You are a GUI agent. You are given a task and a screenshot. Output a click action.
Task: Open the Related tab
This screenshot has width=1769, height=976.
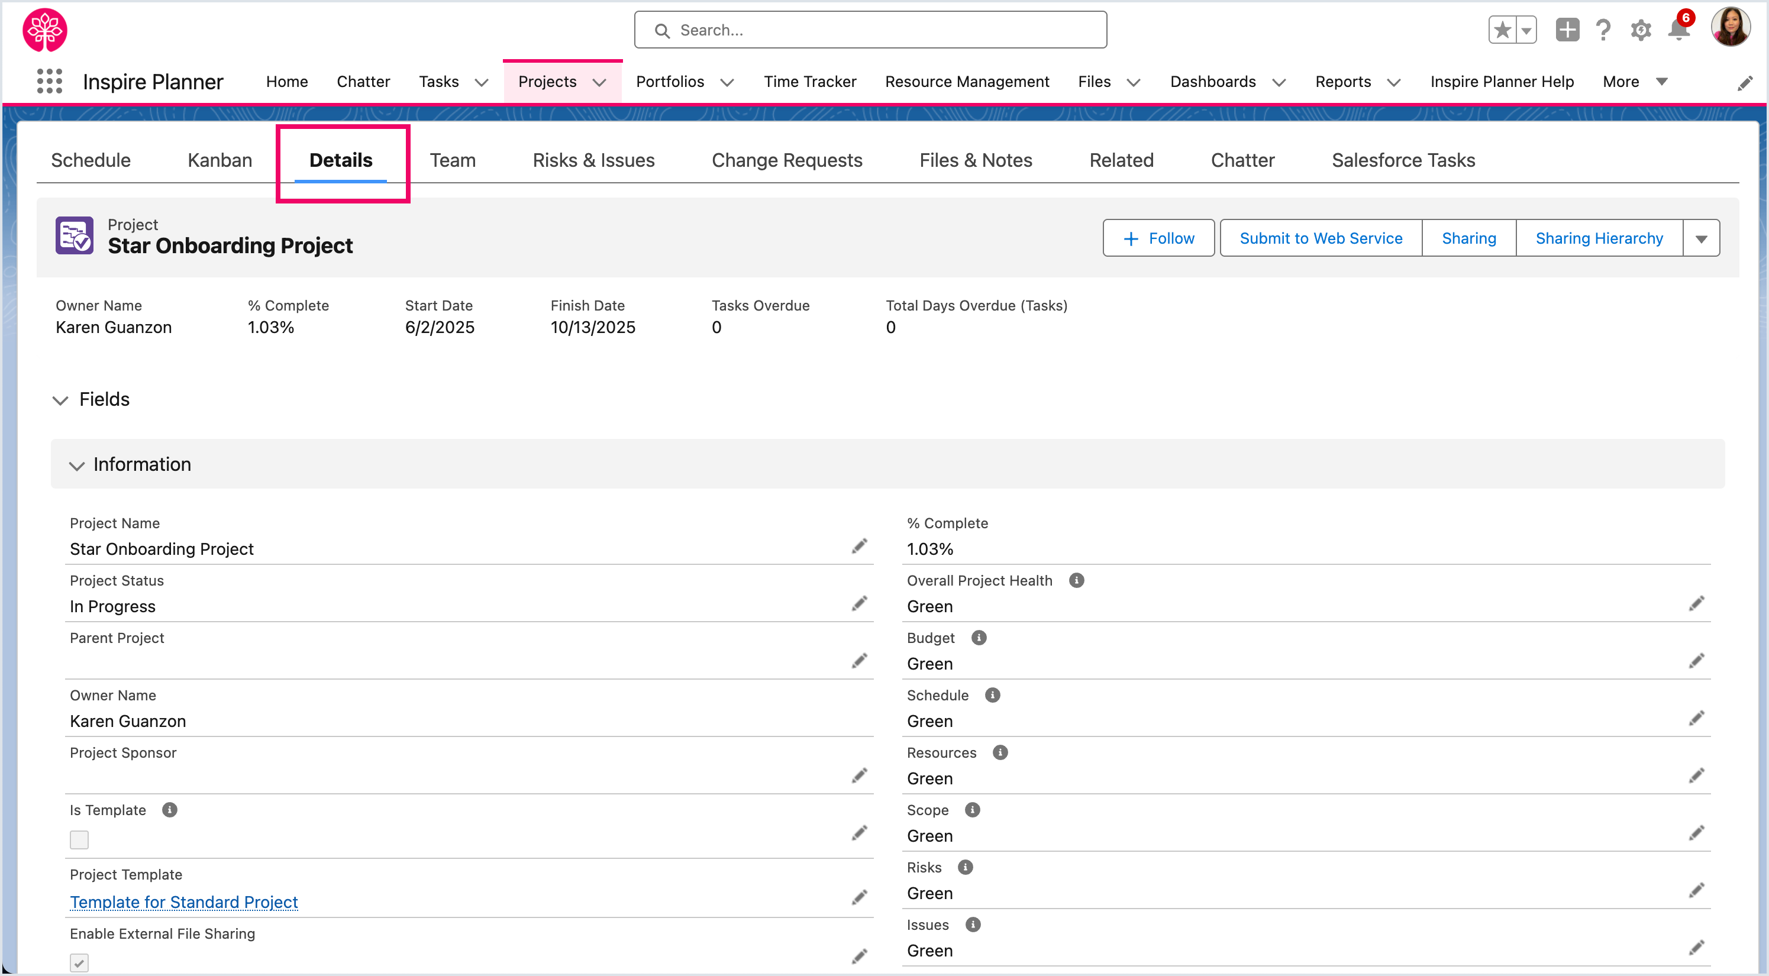tap(1121, 161)
